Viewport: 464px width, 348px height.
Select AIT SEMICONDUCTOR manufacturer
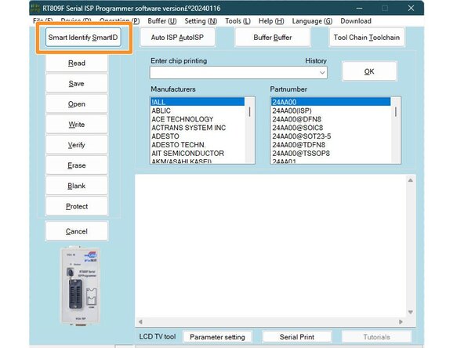pyautogui.click(x=198, y=154)
